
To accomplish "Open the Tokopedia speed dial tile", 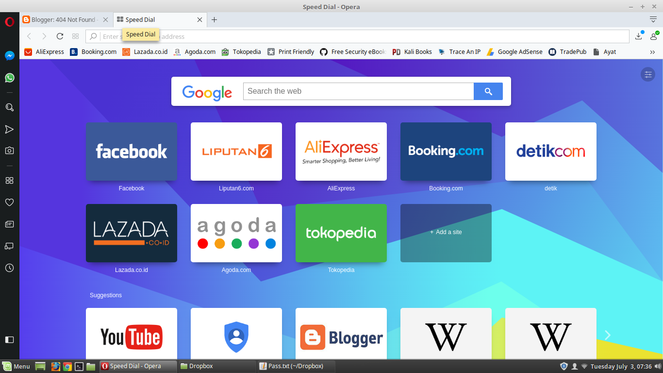I will [x=341, y=233].
